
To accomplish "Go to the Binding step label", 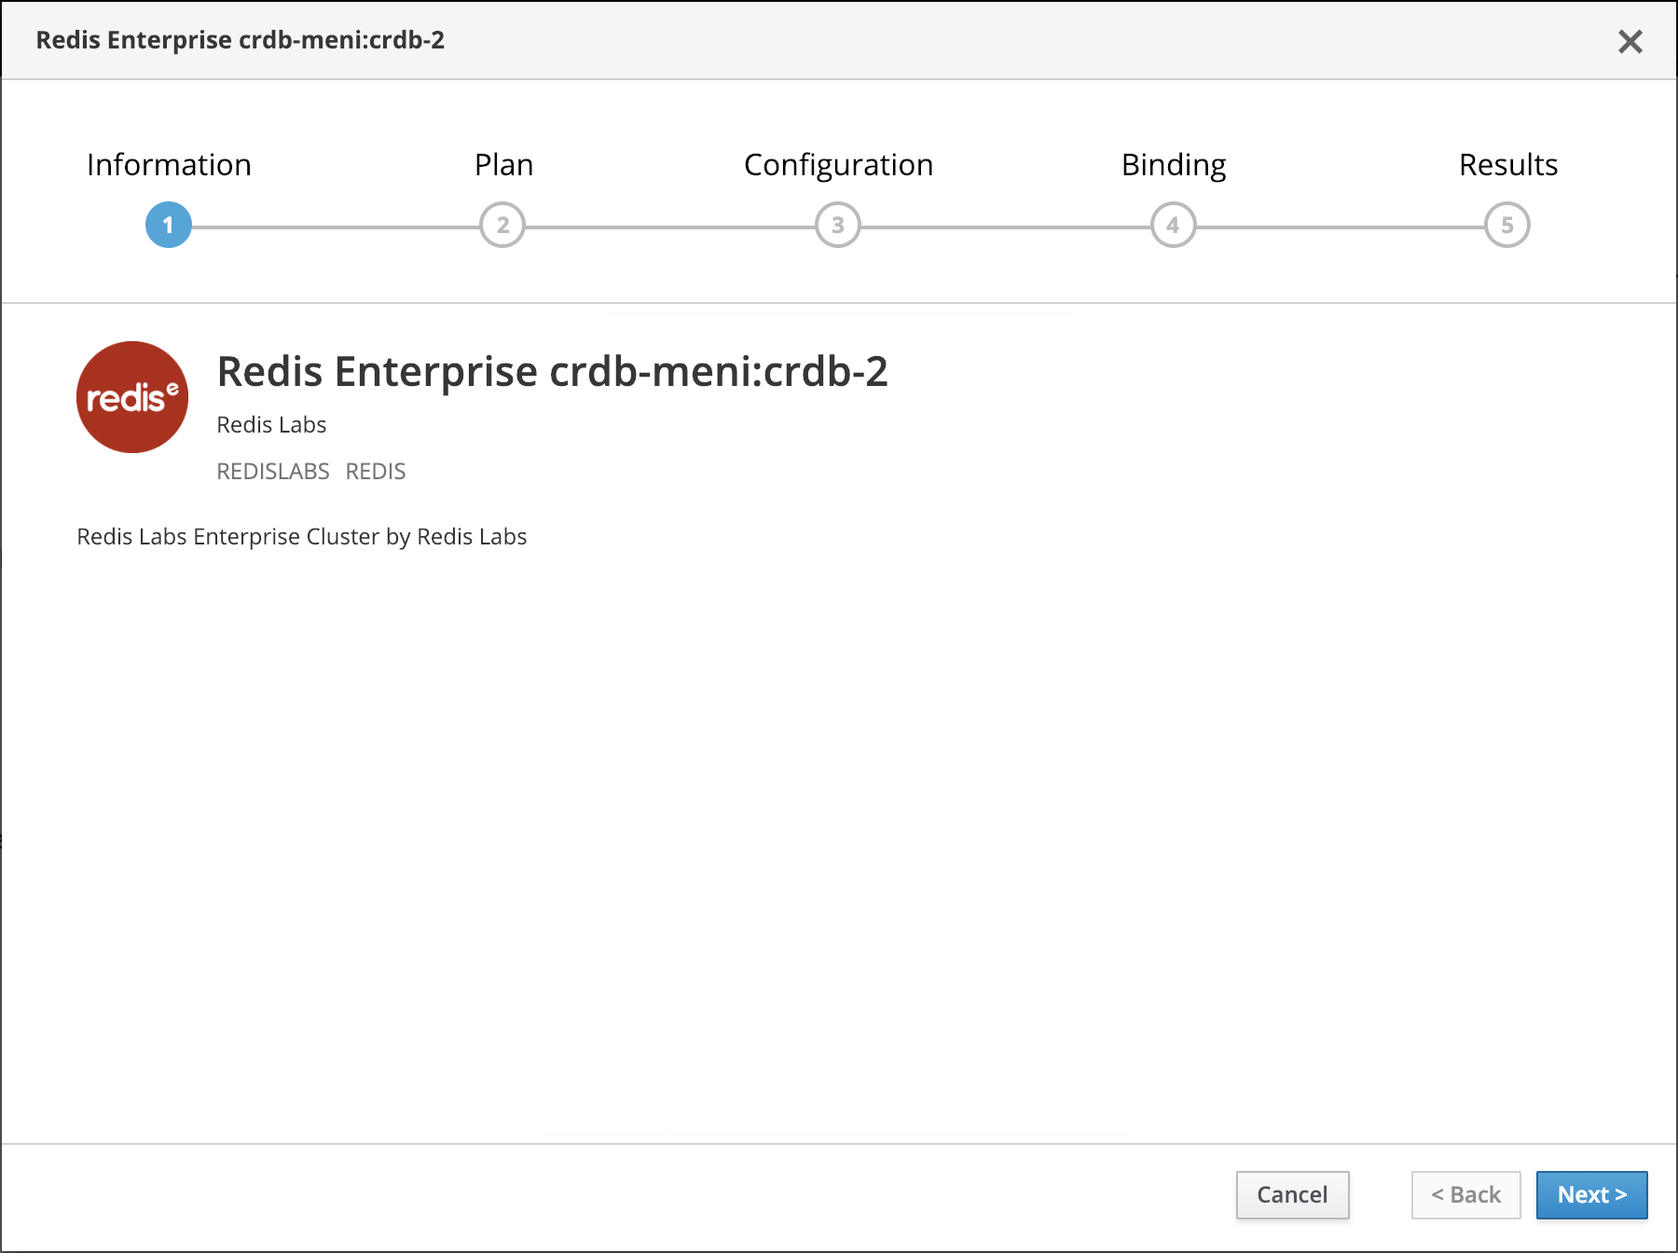I will click(1174, 165).
